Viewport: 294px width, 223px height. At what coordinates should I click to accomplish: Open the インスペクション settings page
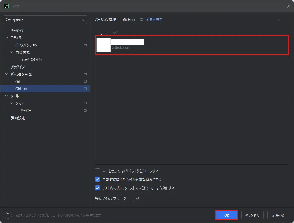coord(26,45)
